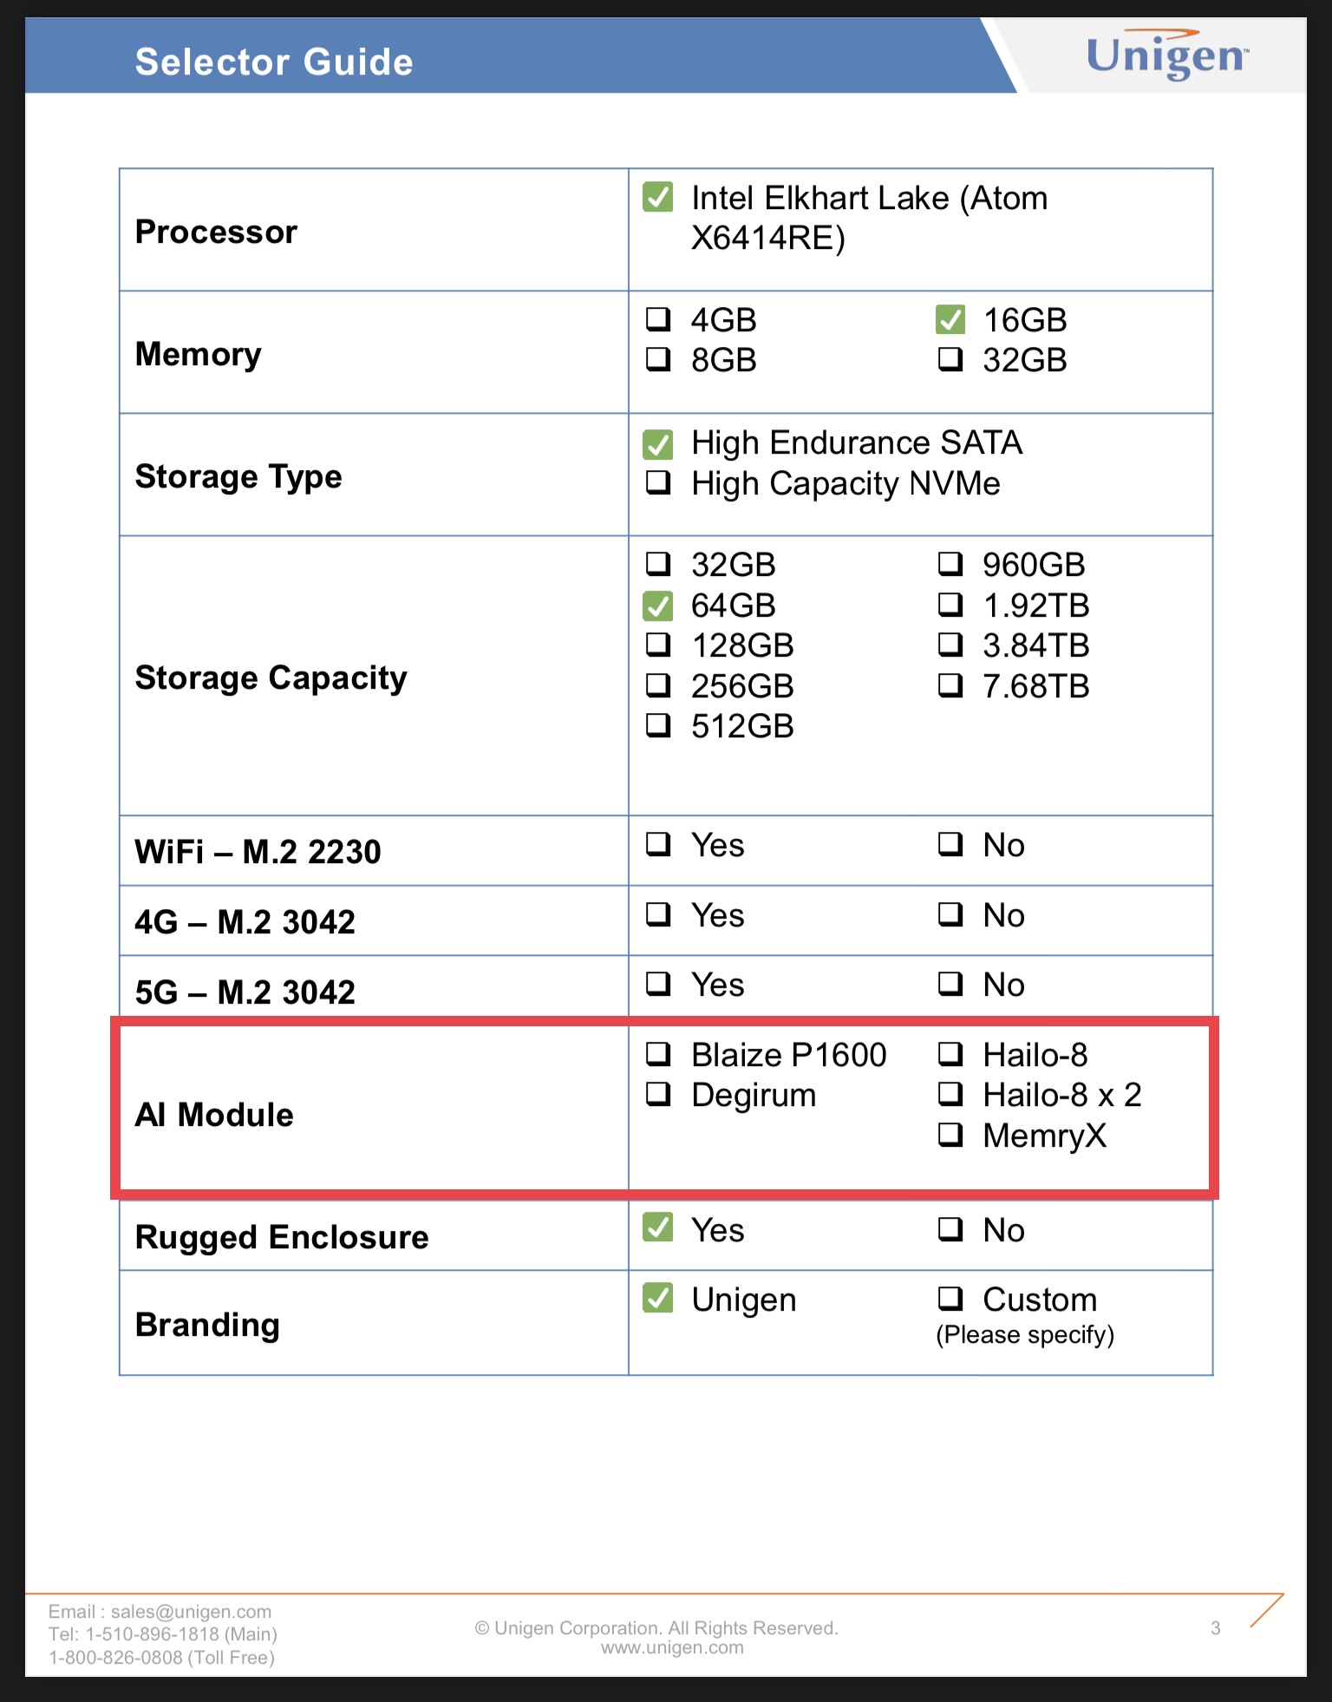The image size is (1332, 1702).
Task: Check No for 4G M.2 3042
Action: 950,914
